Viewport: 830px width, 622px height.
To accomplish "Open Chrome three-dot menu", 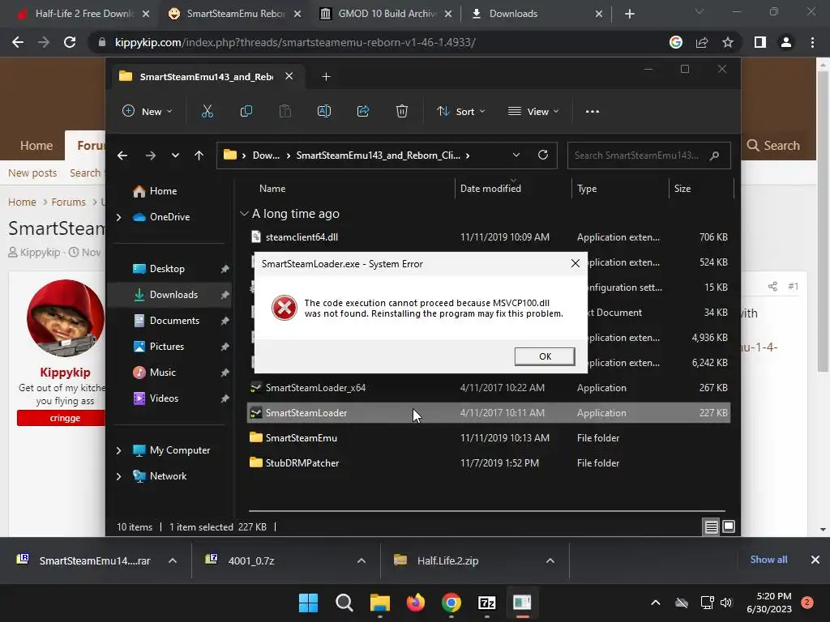I will pyautogui.click(x=812, y=42).
